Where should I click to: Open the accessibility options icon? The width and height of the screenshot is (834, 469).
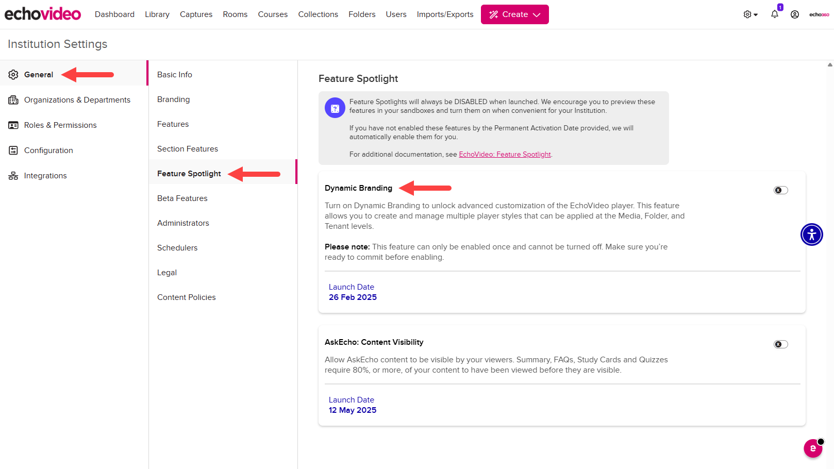811,234
